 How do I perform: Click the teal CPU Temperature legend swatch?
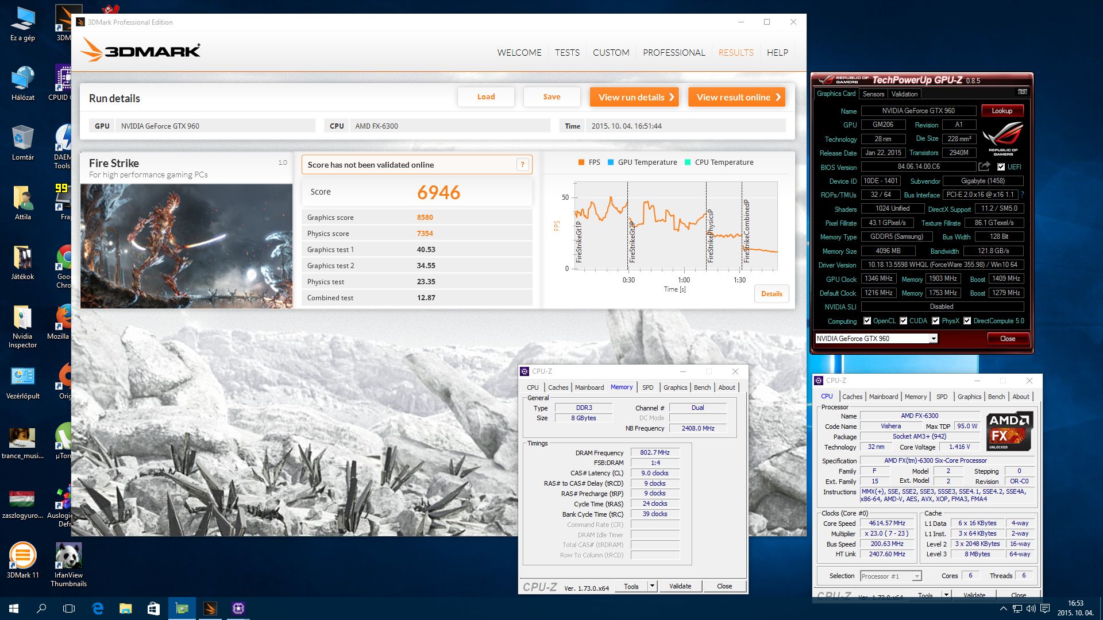pos(688,162)
